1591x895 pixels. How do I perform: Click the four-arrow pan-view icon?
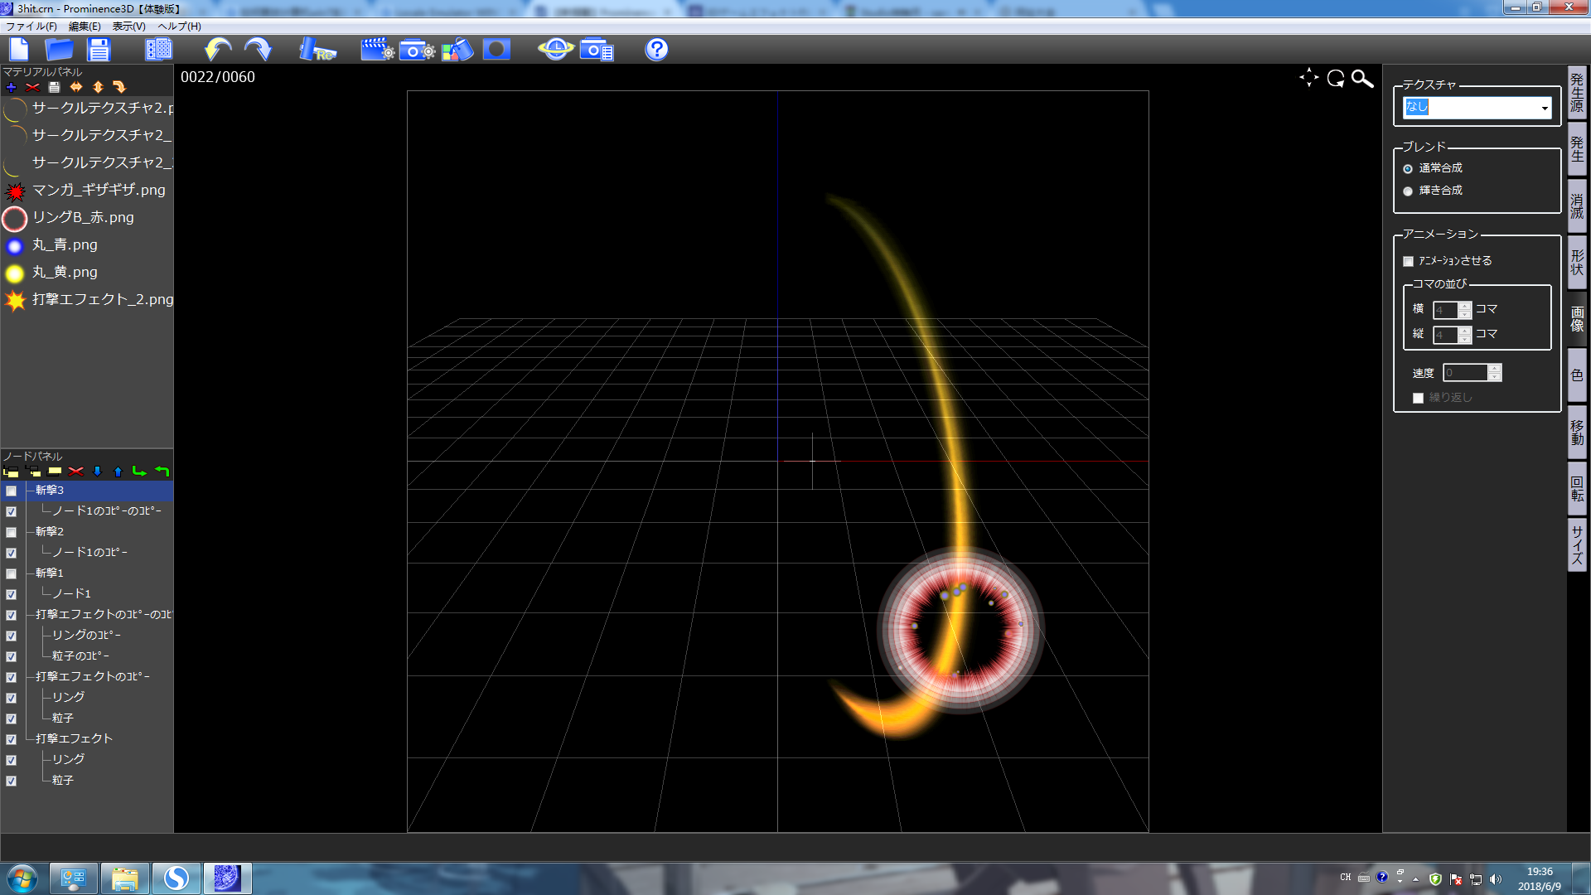click(1309, 78)
